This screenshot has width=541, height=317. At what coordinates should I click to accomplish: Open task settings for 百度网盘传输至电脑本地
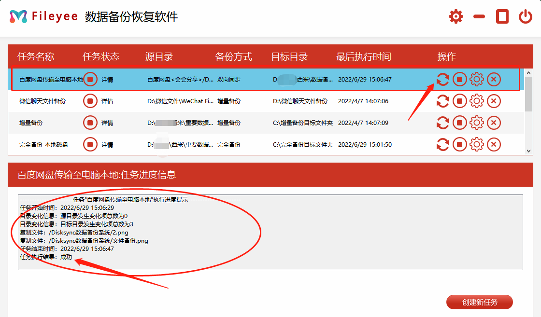[x=476, y=79]
